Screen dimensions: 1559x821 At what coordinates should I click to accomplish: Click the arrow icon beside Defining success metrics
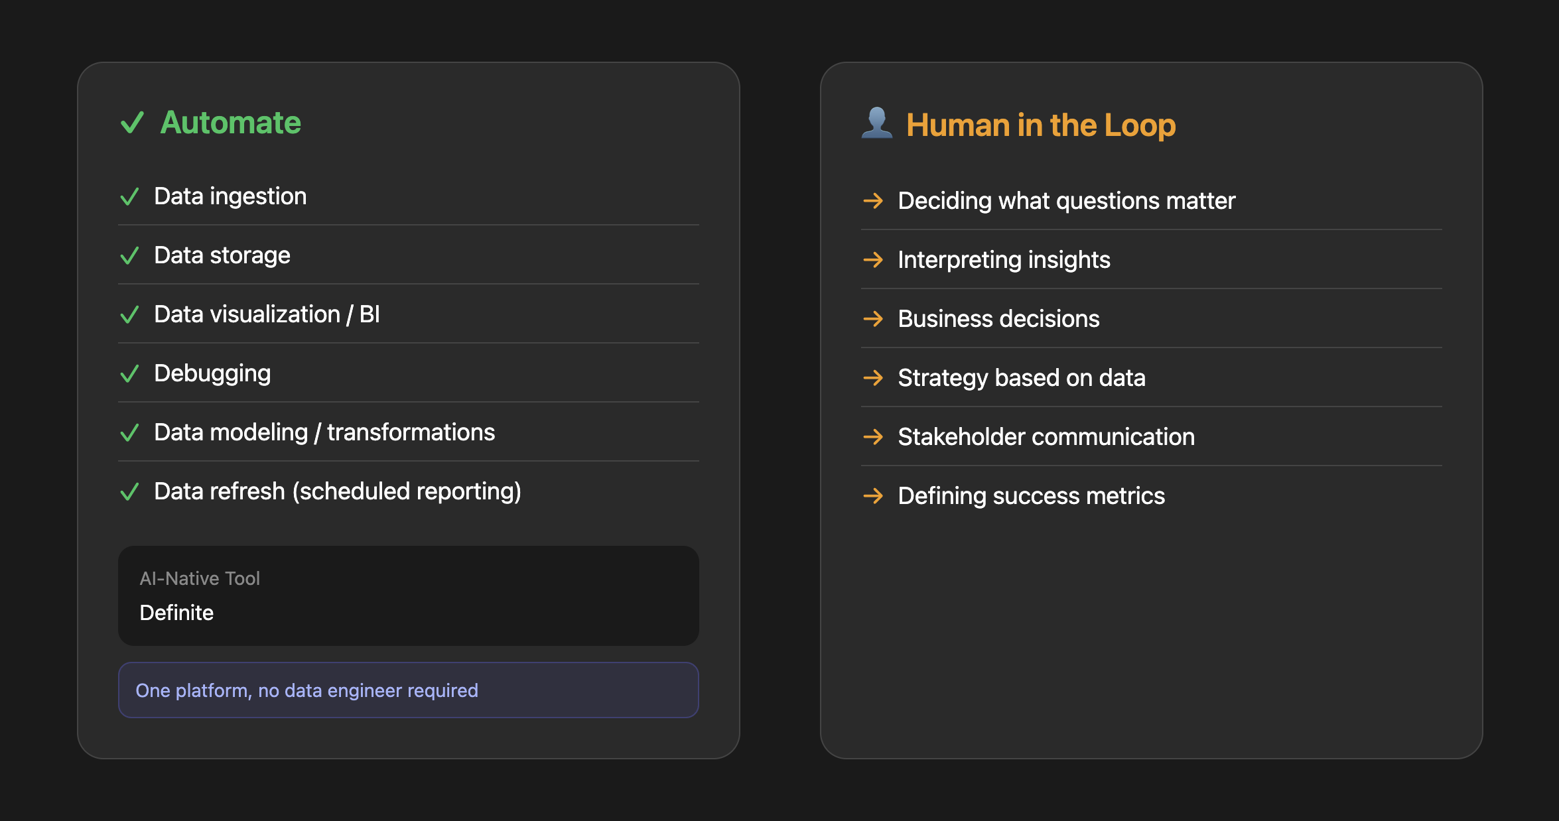coord(874,495)
